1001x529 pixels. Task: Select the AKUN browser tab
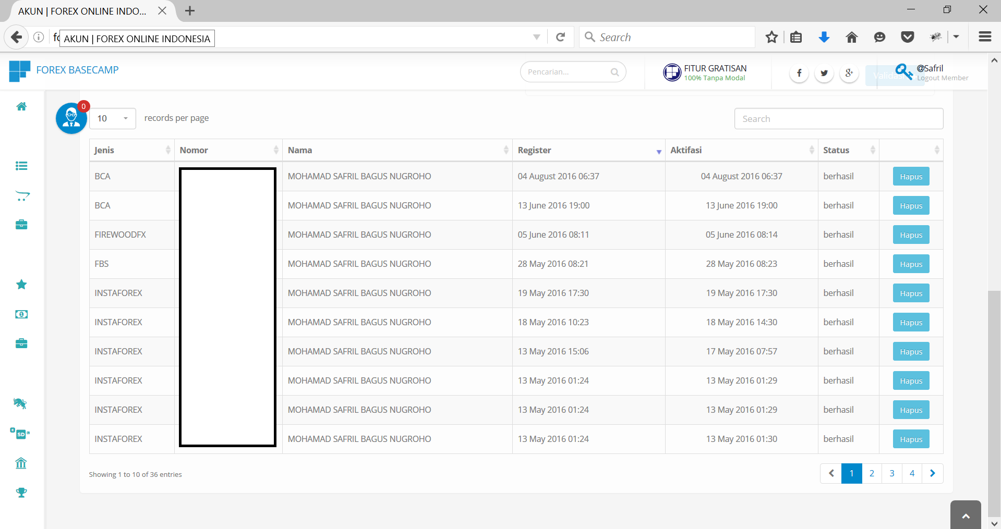[89, 11]
